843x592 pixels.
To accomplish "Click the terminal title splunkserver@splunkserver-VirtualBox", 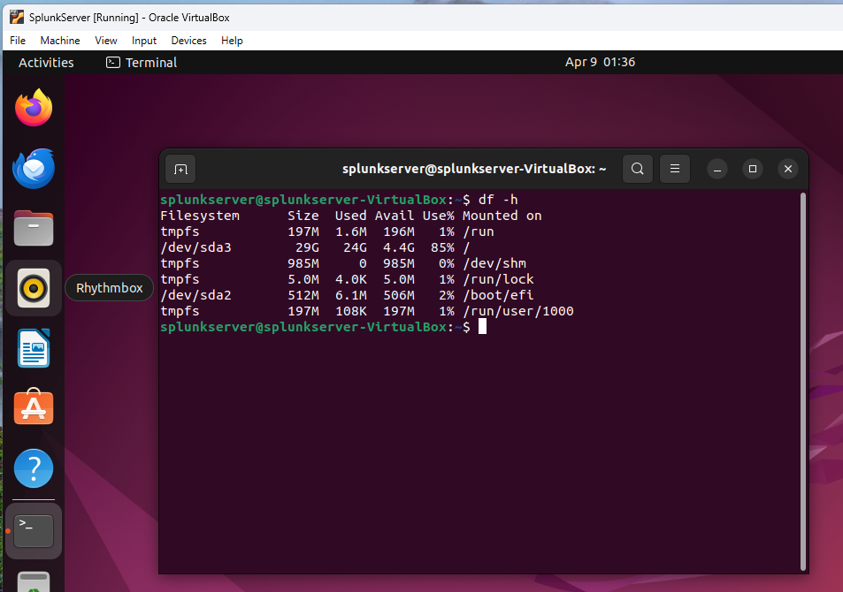I will click(x=475, y=169).
